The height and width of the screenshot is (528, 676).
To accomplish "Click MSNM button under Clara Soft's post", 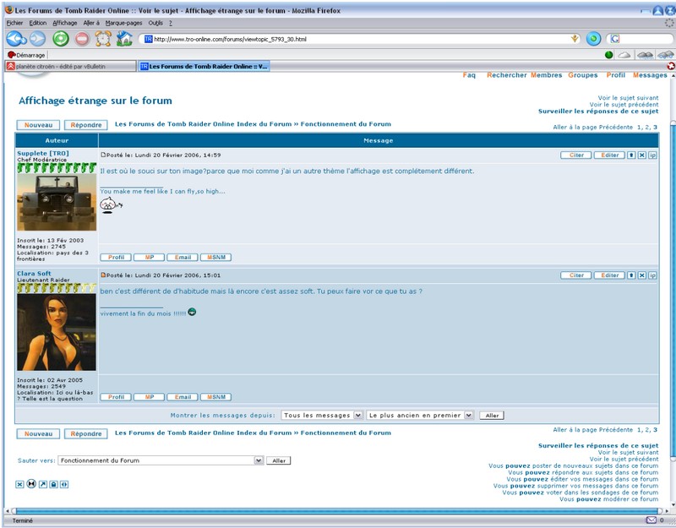I will [x=216, y=397].
